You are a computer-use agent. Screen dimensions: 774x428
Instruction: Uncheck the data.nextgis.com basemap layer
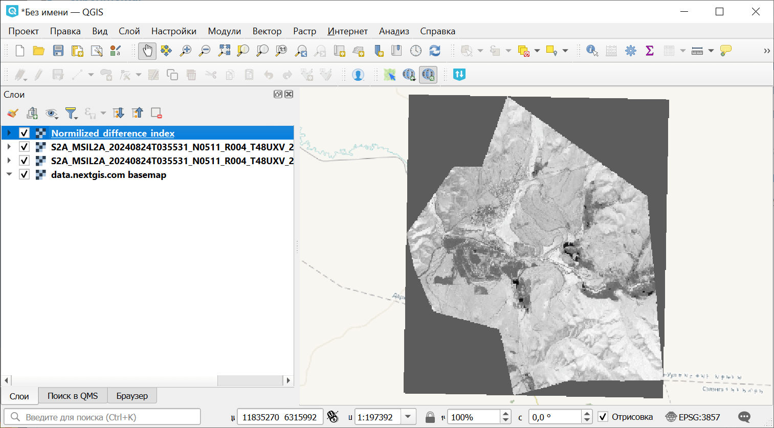(24, 174)
